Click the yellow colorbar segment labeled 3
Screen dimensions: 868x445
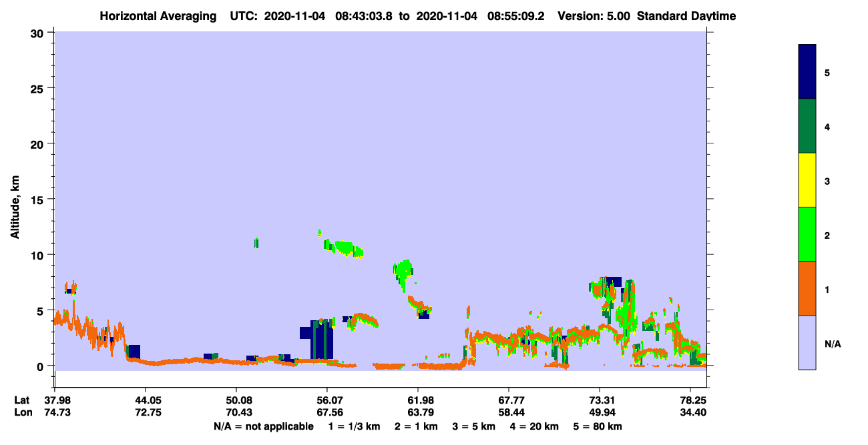click(807, 180)
